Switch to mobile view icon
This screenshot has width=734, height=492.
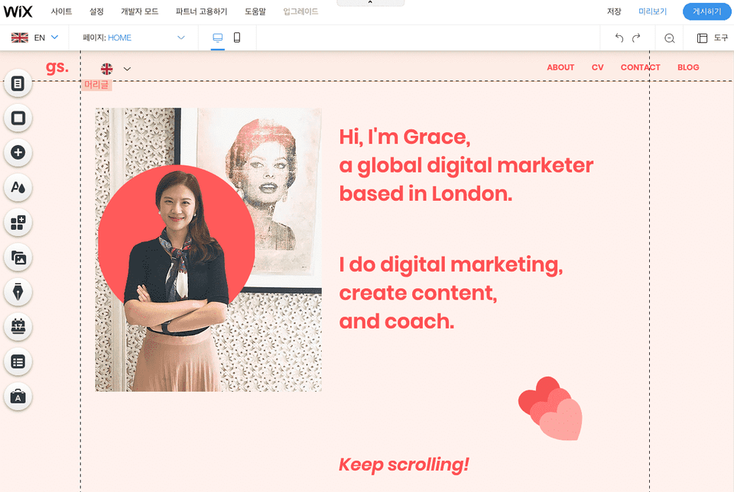pyautogui.click(x=237, y=37)
